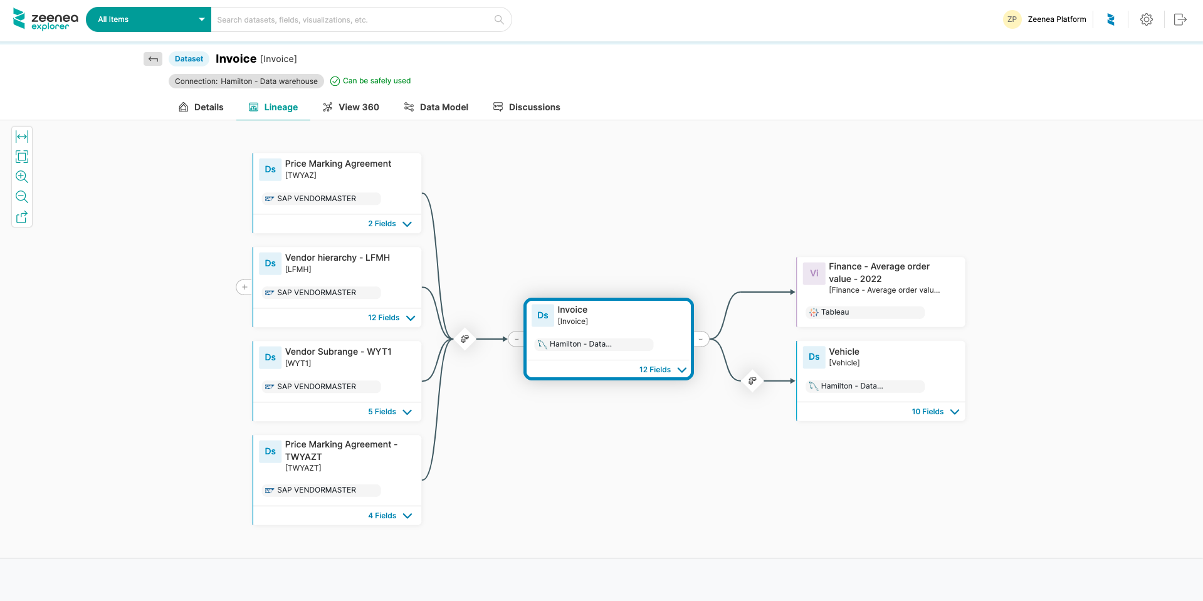Click the transformation node between upstream datasets and Invoice
This screenshot has width=1203, height=601.
coord(465,339)
